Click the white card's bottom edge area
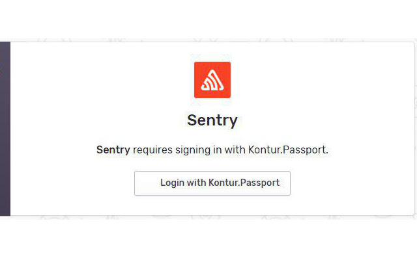The height and width of the screenshot is (260, 417). (208, 212)
